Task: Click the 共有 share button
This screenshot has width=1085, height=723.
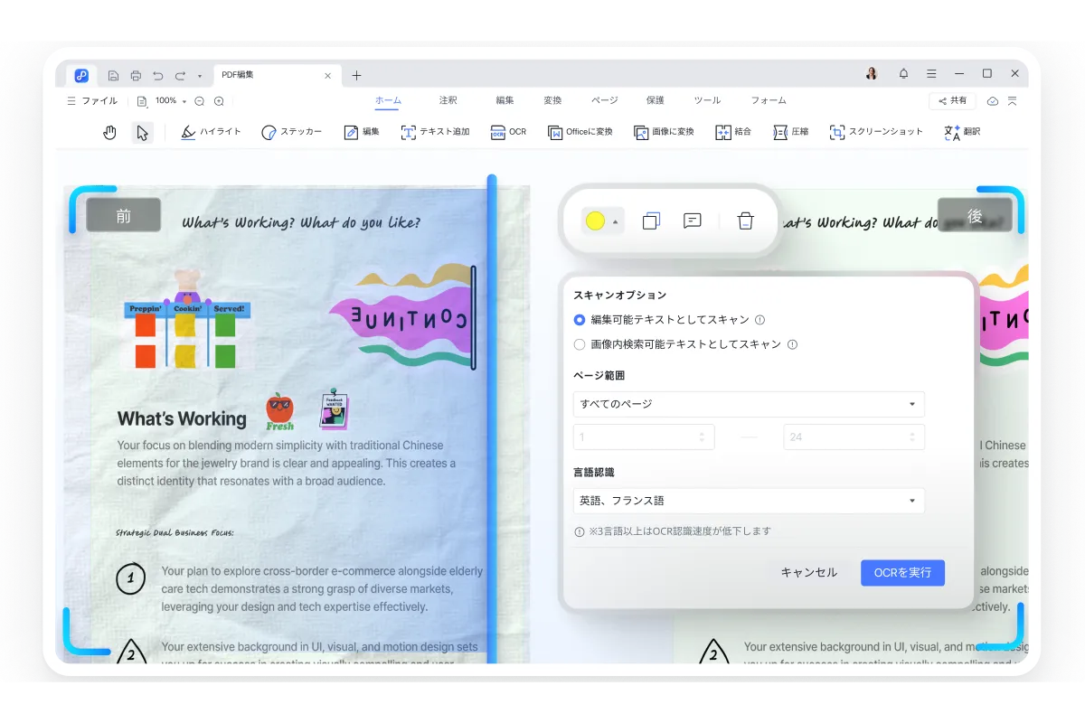Action: [x=952, y=101]
